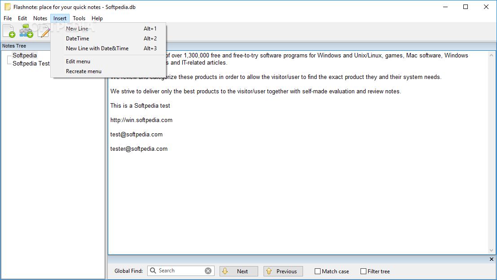Viewport: 497px width, 280px height.
Task: Clear the Global Find search field
Action: [x=208, y=271]
